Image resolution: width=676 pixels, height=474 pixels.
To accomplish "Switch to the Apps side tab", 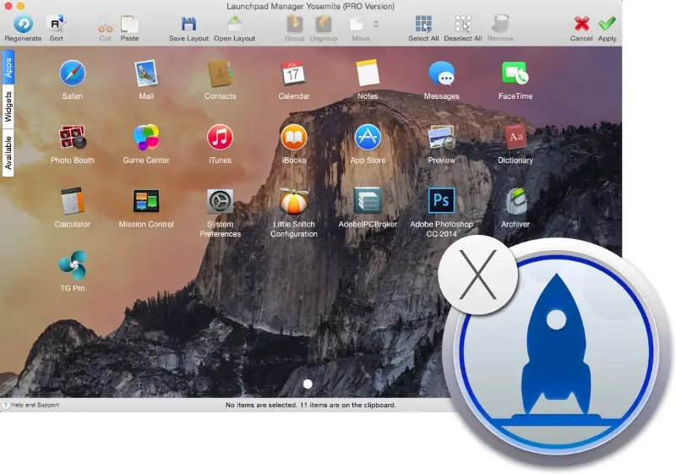I will (8, 68).
